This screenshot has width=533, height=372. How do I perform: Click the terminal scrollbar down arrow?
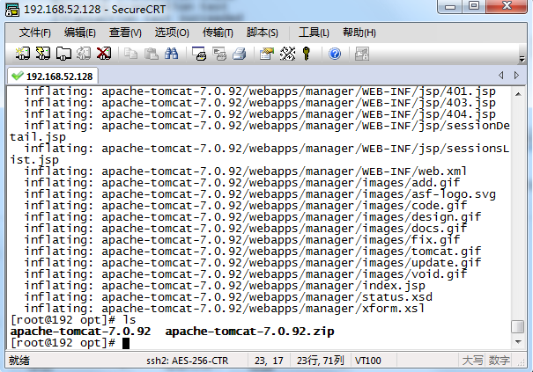(518, 342)
